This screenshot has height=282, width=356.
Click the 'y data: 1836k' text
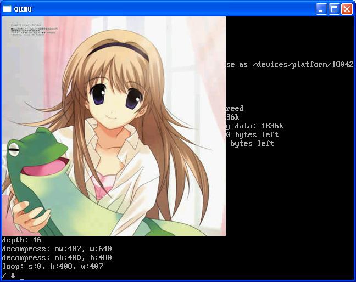tap(254, 126)
